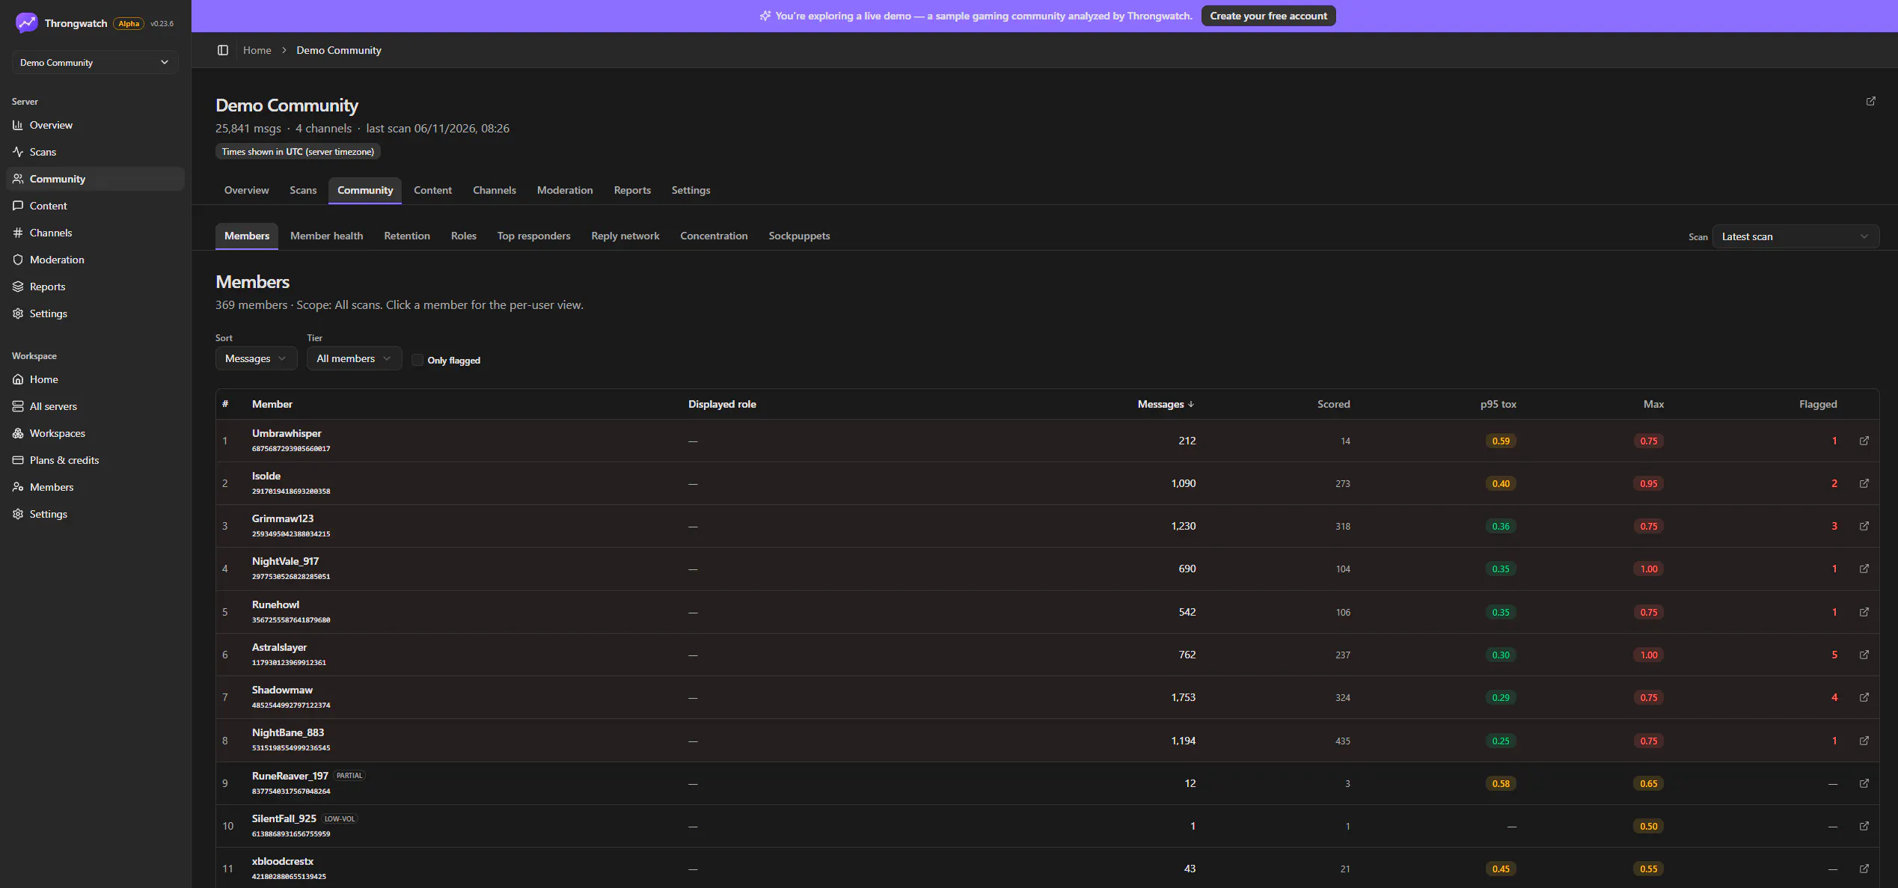Click Isolde's 0.95 max toxicity badge
This screenshot has width=1898, height=888.
(1648, 483)
